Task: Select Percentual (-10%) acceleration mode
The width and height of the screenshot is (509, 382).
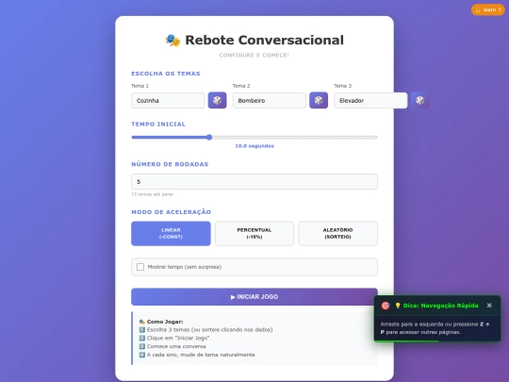Action: (254, 234)
